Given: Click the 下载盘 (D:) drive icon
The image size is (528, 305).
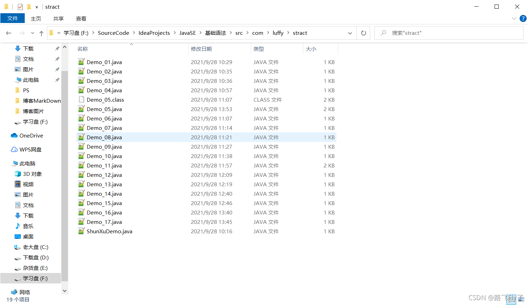Looking at the screenshot, I should point(18,258).
